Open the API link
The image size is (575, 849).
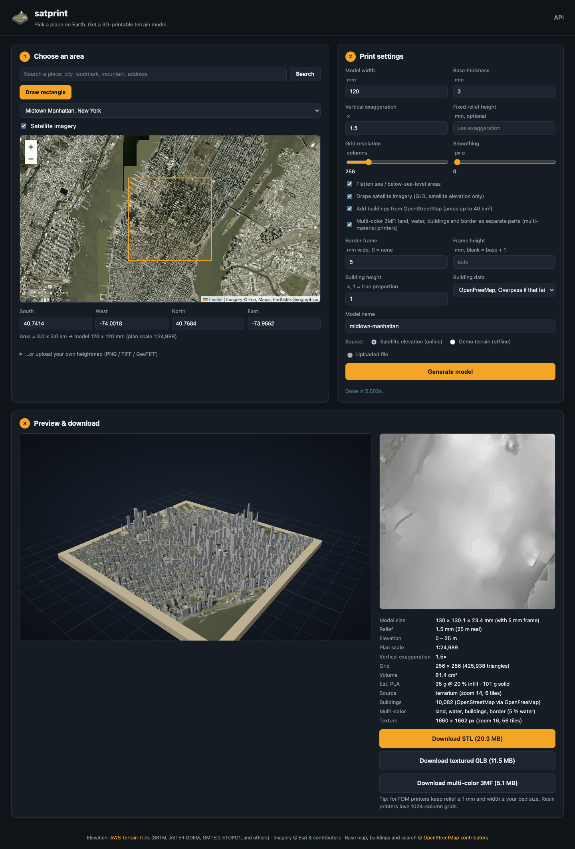click(x=559, y=18)
